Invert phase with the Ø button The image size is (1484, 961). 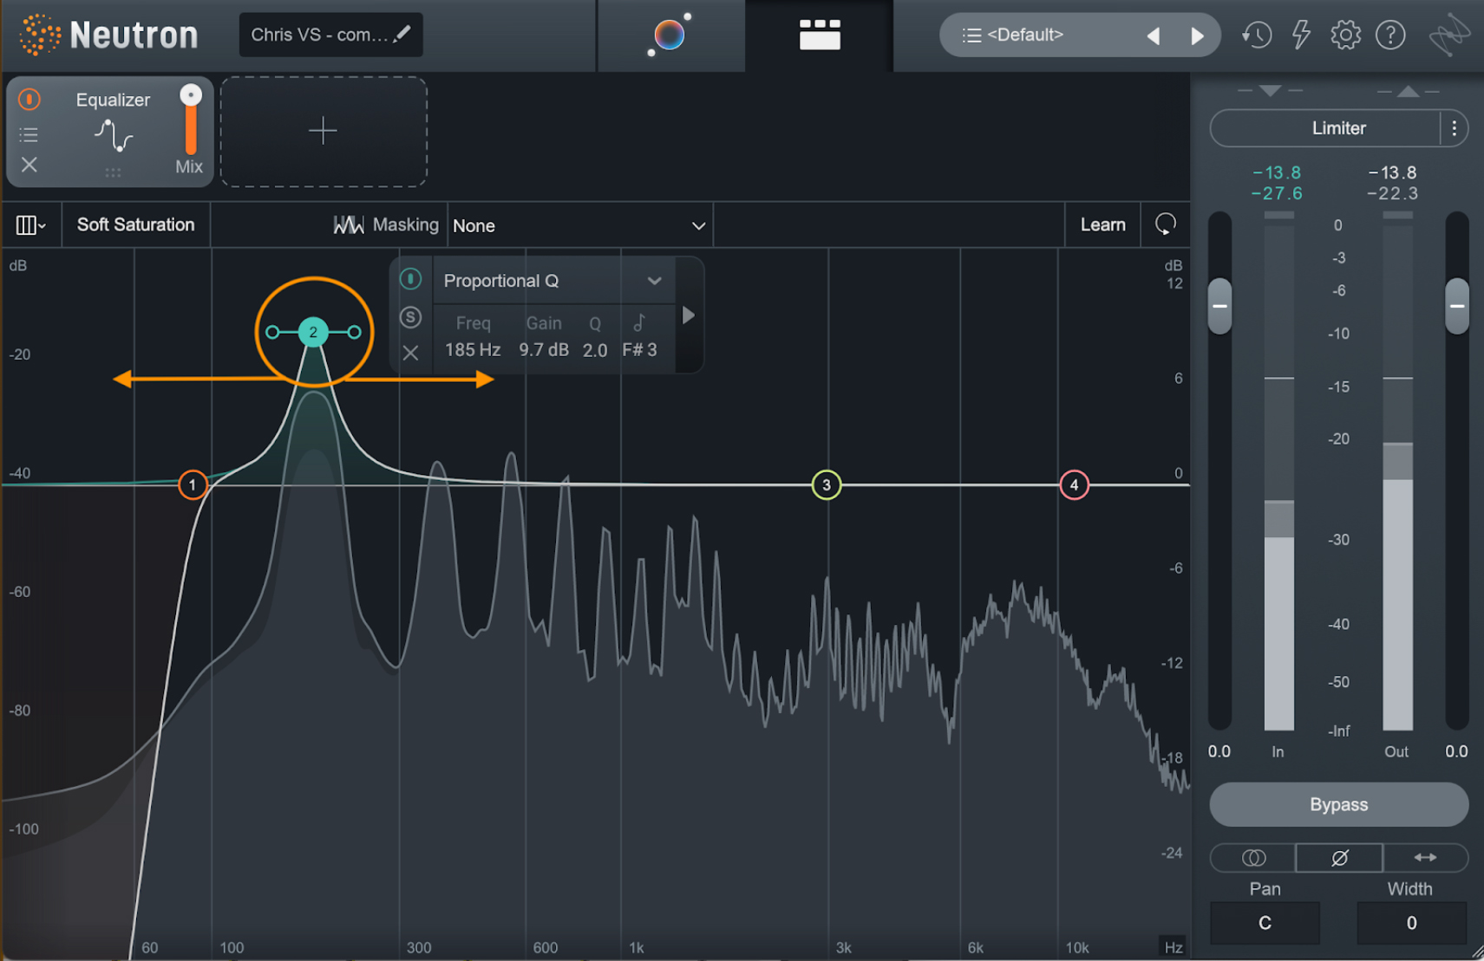coord(1339,858)
